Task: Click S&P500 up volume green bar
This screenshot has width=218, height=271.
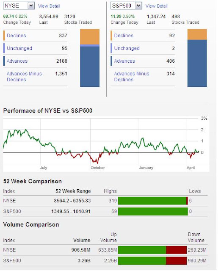Action: point(142,261)
